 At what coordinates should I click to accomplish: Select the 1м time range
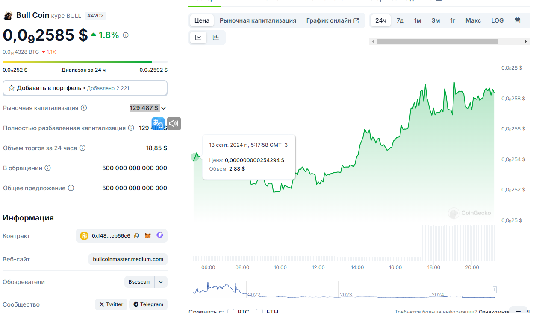[x=418, y=20]
